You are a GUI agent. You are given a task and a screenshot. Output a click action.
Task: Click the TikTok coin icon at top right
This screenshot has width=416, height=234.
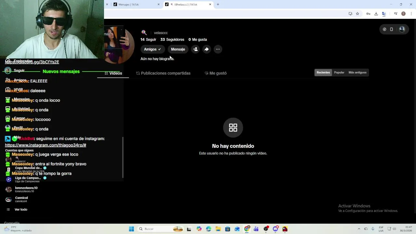tap(384, 29)
